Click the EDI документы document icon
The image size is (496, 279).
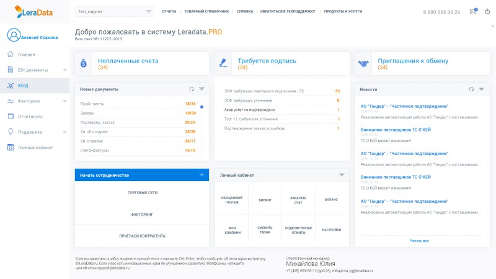11,70
